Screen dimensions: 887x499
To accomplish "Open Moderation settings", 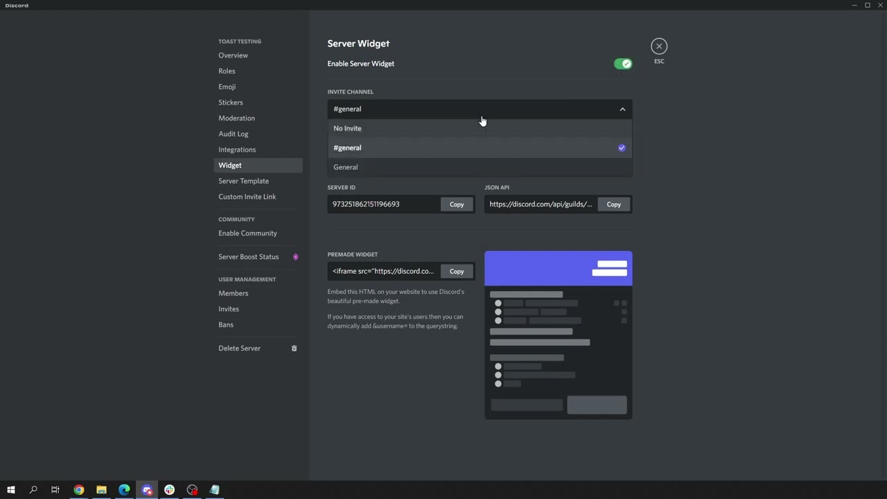I will (x=258, y=119).
